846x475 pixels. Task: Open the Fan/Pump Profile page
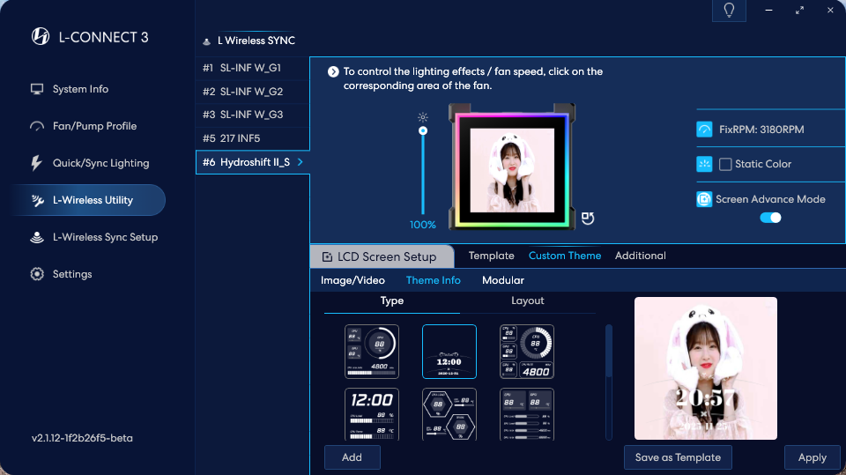(x=94, y=126)
